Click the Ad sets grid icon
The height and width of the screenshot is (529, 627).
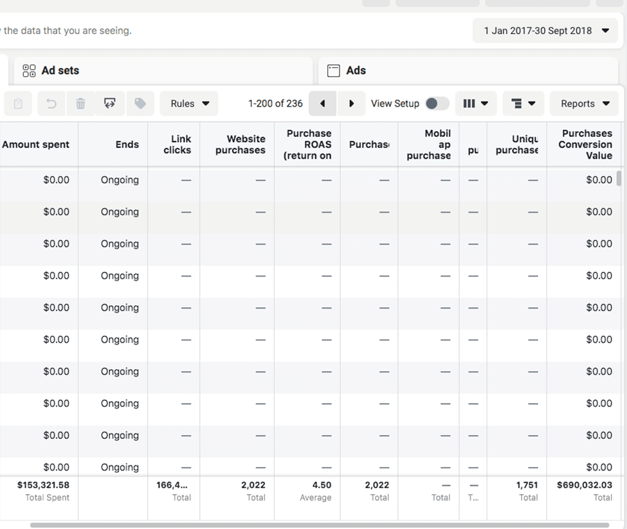point(29,71)
